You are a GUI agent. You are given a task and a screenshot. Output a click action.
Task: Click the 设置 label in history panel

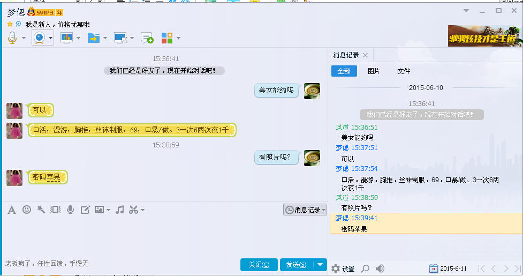click(348, 268)
